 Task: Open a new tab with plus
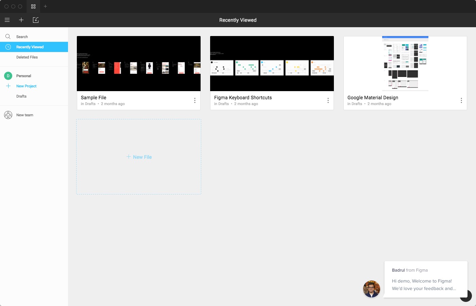pos(45,6)
